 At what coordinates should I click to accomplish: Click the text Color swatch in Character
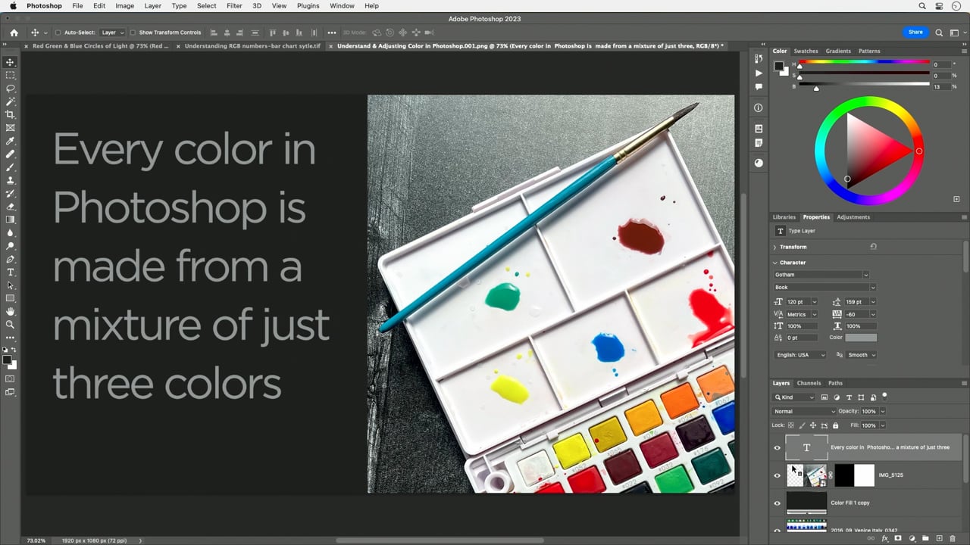(861, 338)
